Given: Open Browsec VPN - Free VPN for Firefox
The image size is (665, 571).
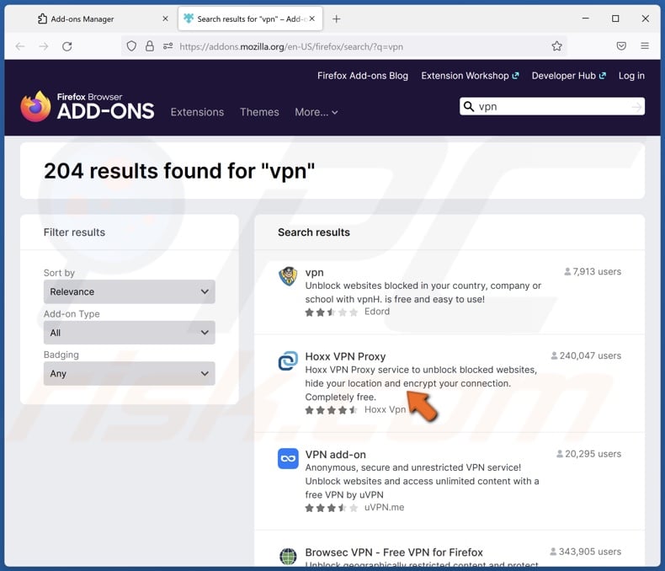Looking at the screenshot, I should [x=394, y=552].
